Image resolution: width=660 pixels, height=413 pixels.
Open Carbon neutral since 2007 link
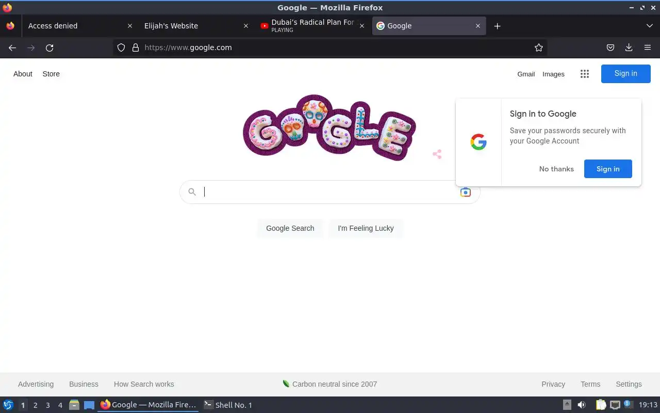330,384
